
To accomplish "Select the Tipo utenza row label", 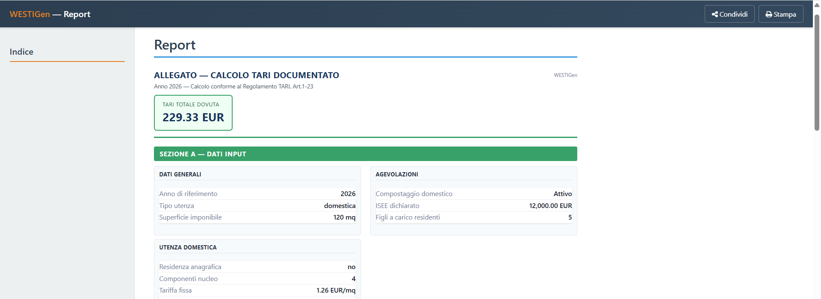I will 177,206.
